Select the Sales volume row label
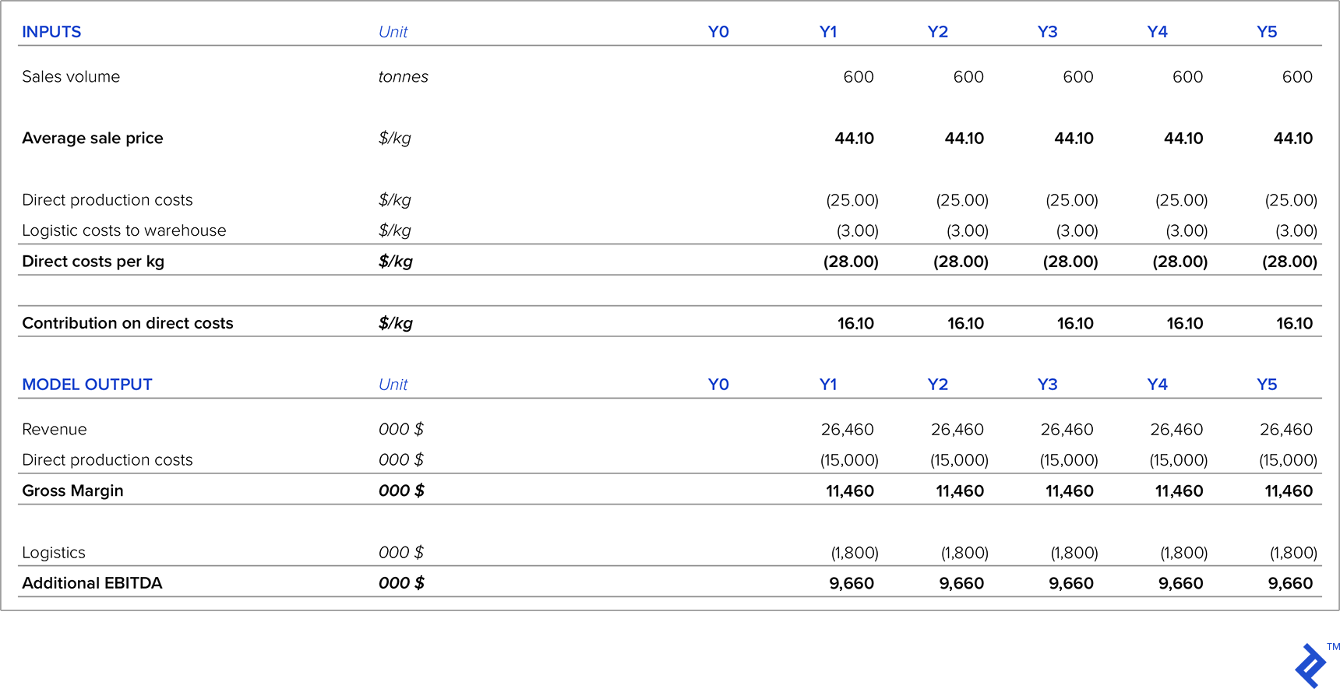Screen dimensions: 1340x689 [x=71, y=77]
